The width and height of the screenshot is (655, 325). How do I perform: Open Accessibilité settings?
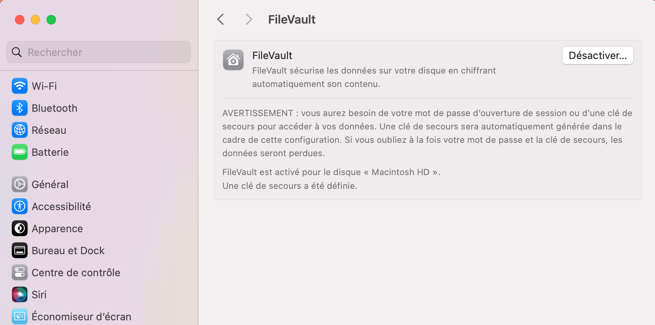tap(61, 206)
